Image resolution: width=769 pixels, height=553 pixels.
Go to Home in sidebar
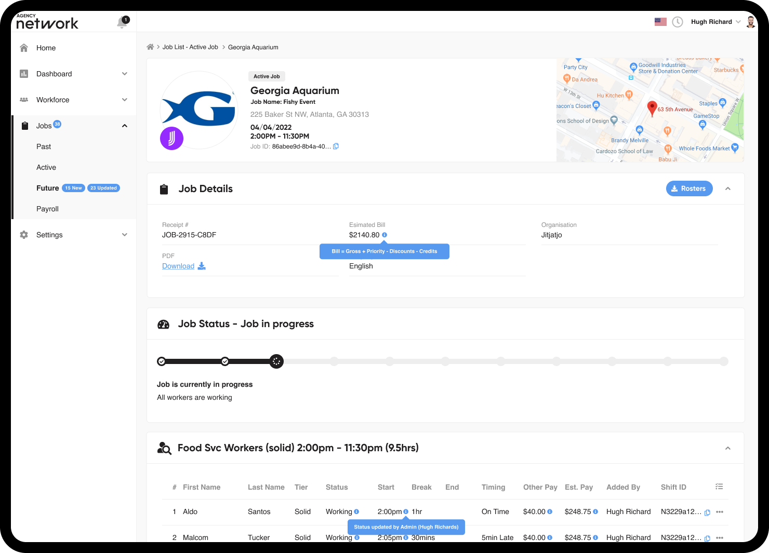tap(46, 48)
